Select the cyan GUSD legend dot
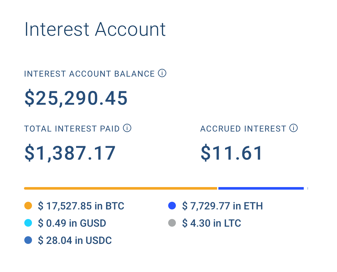This screenshot has width=337, height=272. coord(28,223)
